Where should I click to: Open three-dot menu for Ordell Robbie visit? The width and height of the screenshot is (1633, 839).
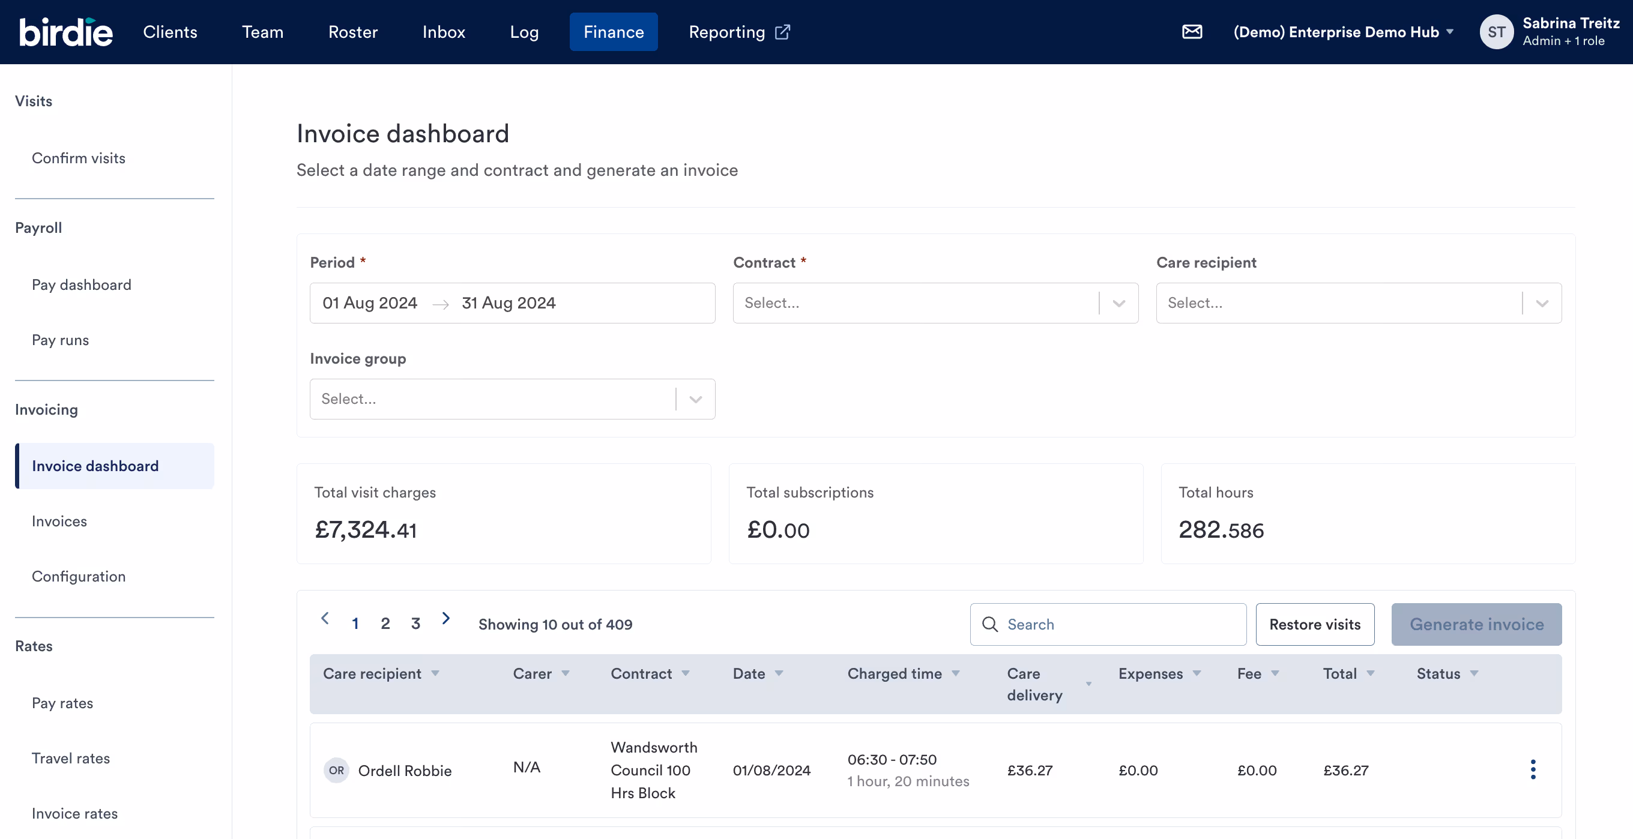pos(1533,769)
